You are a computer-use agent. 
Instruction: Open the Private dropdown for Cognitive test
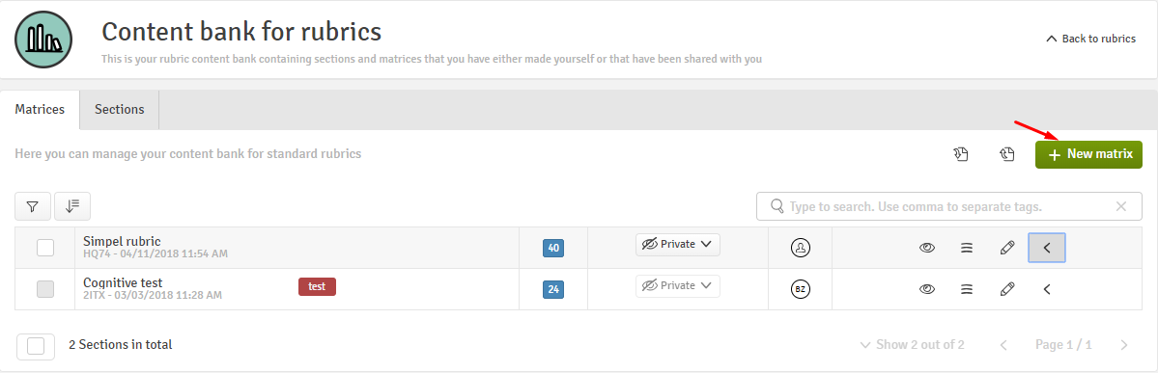[677, 285]
